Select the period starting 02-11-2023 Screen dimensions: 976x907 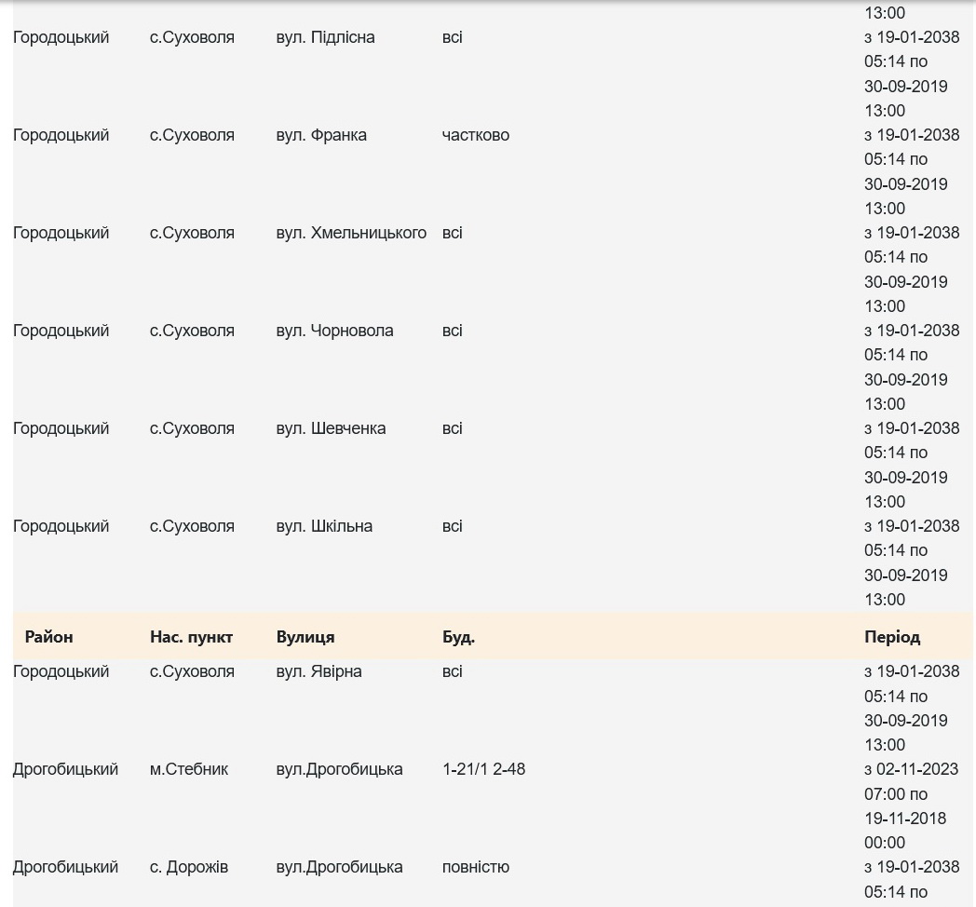pyautogui.click(x=911, y=805)
